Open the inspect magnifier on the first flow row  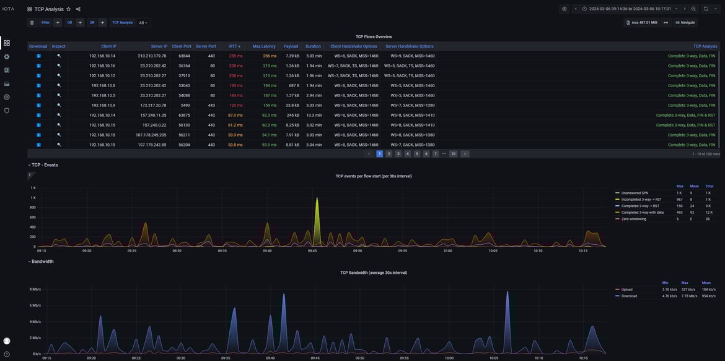point(60,54)
